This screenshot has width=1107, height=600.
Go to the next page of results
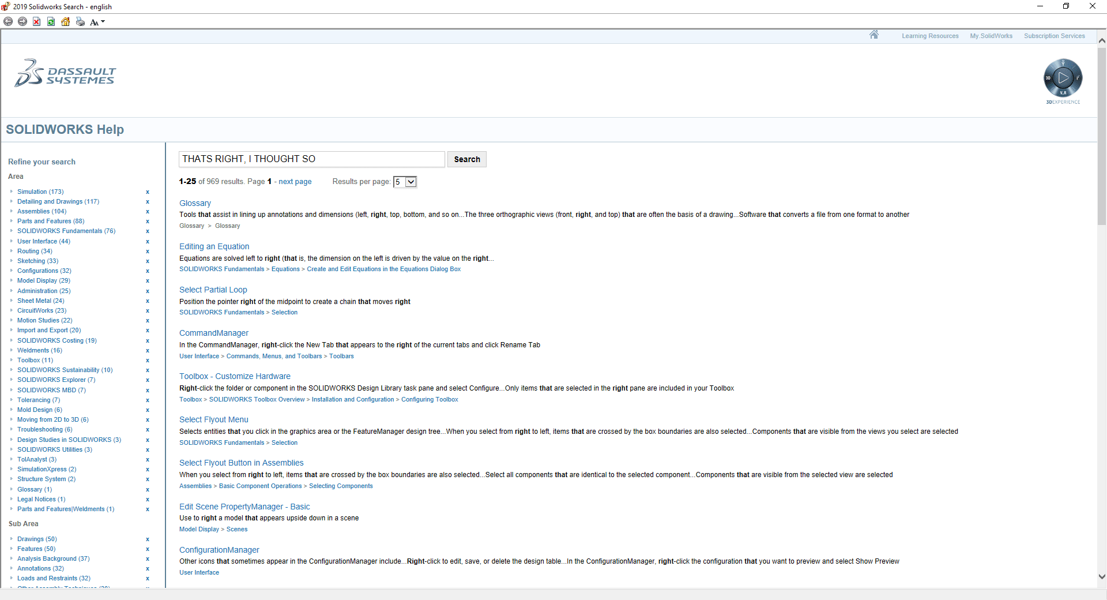295,182
